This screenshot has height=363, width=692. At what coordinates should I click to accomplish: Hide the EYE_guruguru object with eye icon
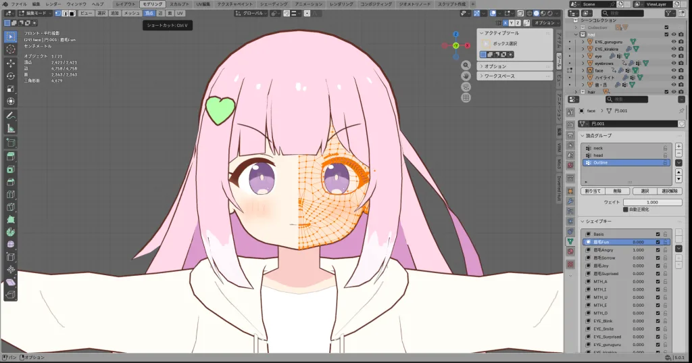(x=674, y=42)
